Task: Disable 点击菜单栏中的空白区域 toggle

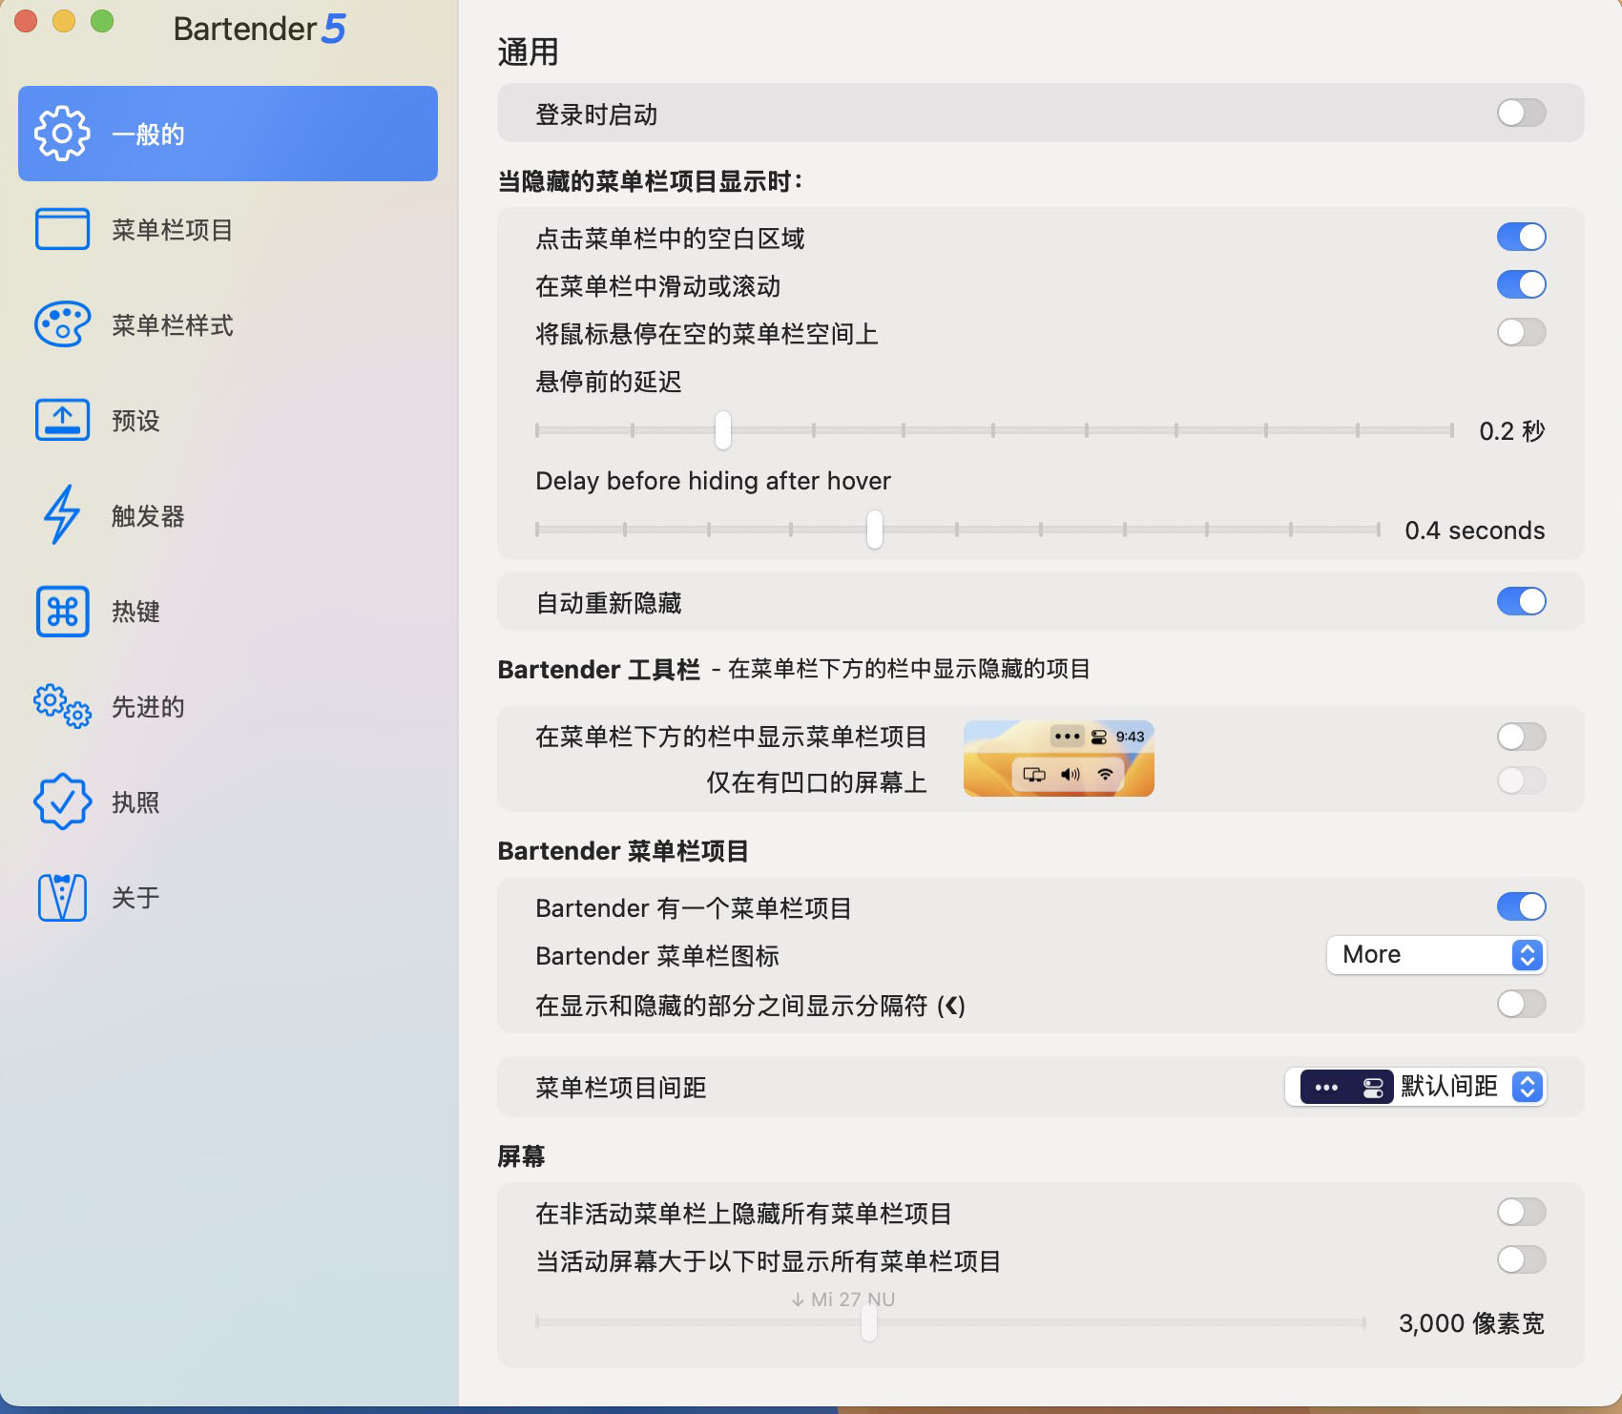Action: pyautogui.click(x=1521, y=237)
